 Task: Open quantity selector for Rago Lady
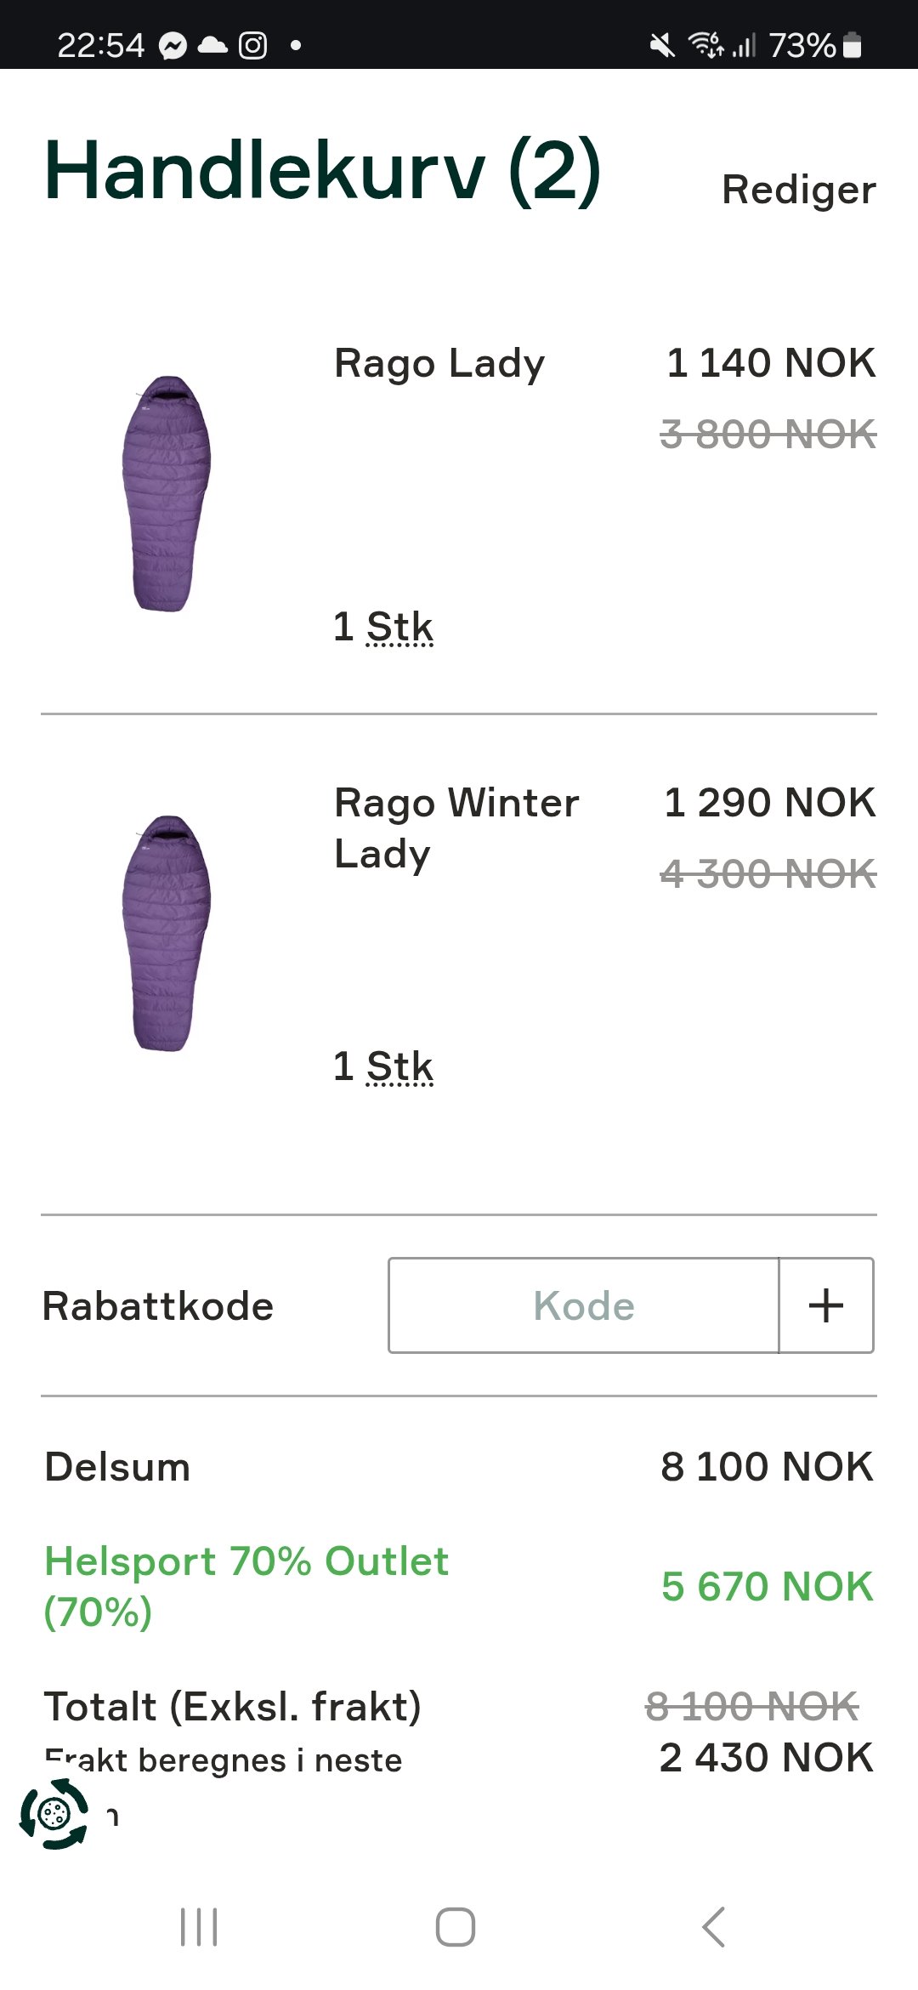384,628
